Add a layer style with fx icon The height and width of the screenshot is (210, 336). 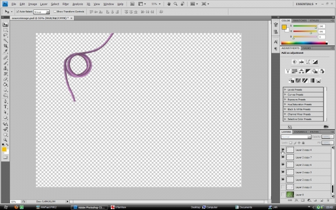click(296, 200)
